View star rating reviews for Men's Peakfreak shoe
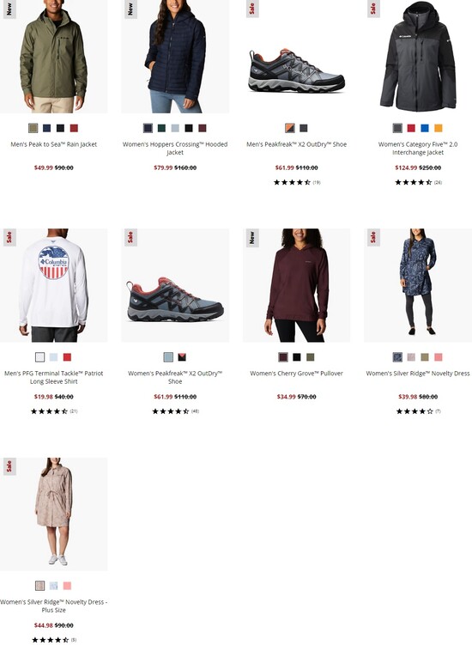 pos(297,182)
